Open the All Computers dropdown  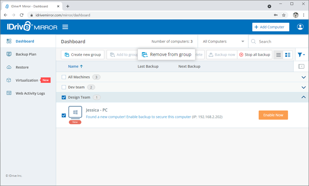[223, 42]
